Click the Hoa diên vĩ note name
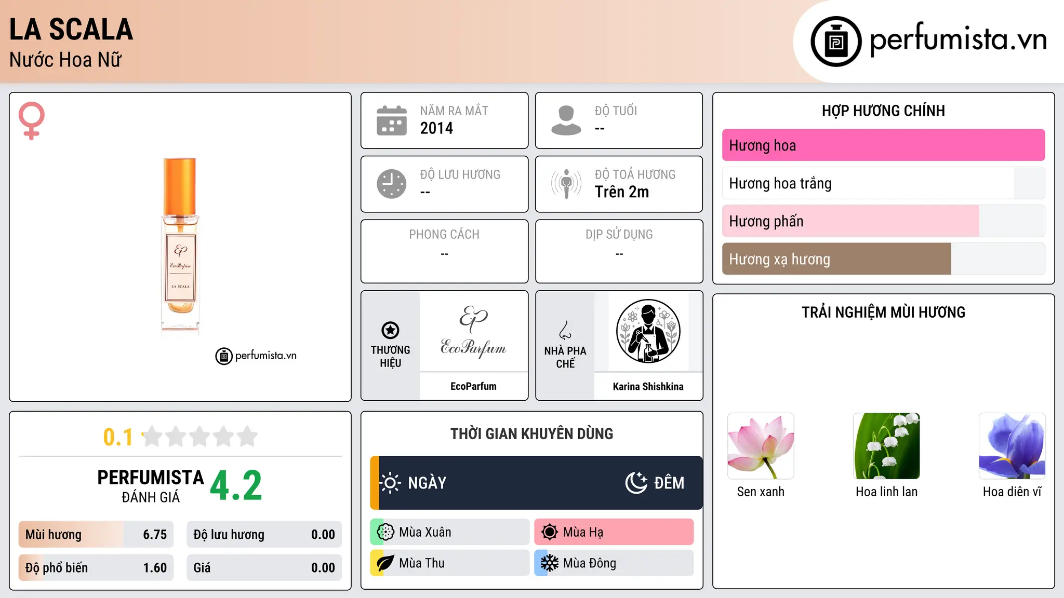Screen dimensions: 1064x598 click(1012, 492)
